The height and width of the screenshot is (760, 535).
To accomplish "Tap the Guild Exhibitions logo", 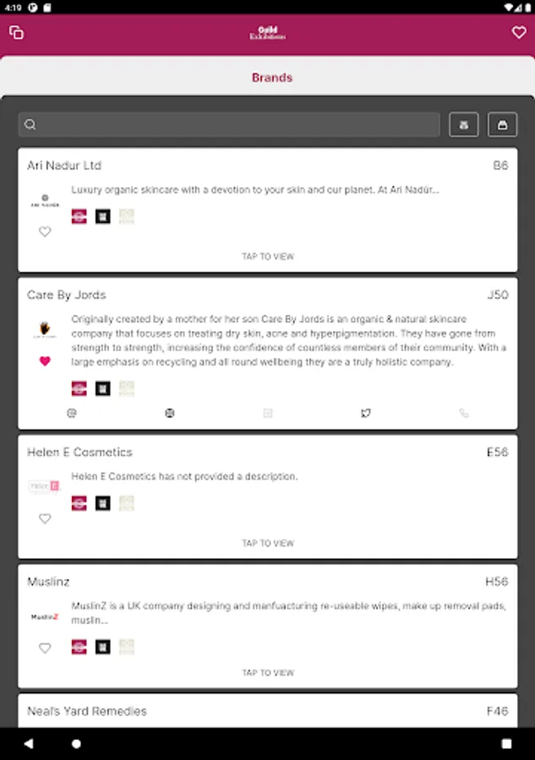I will click(x=268, y=33).
